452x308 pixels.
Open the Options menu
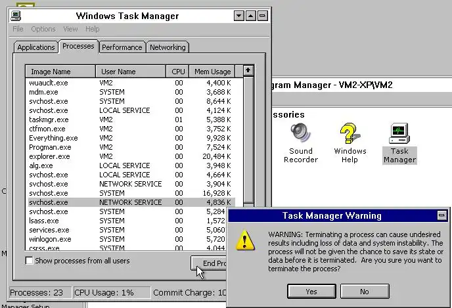(x=43, y=29)
